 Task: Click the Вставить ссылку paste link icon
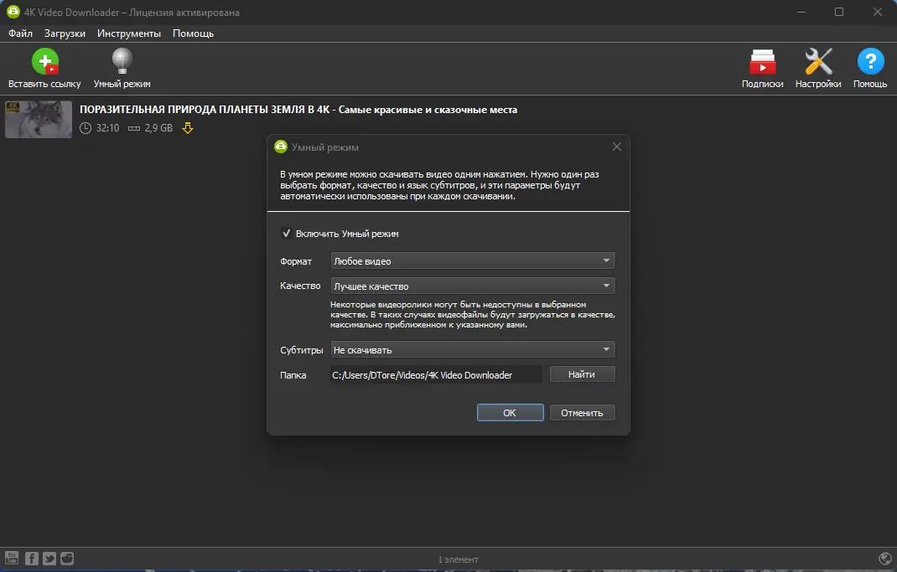click(x=45, y=62)
